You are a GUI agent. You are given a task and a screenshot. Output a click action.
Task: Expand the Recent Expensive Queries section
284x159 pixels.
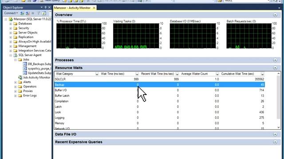tap(275, 142)
